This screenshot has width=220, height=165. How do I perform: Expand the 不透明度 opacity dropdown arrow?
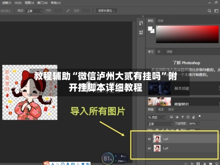(x=199, y=124)
